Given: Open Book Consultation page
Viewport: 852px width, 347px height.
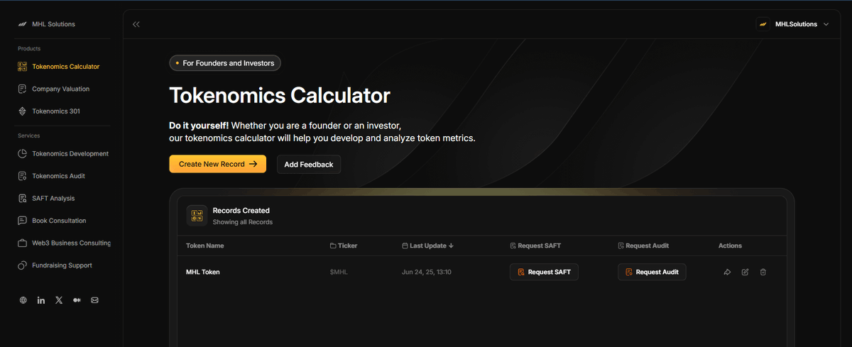Looking at the screenshot, I should click(x=53, y=221).
